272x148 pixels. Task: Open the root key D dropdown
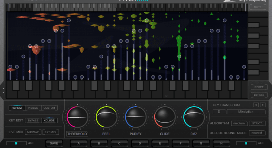[219, 111]
